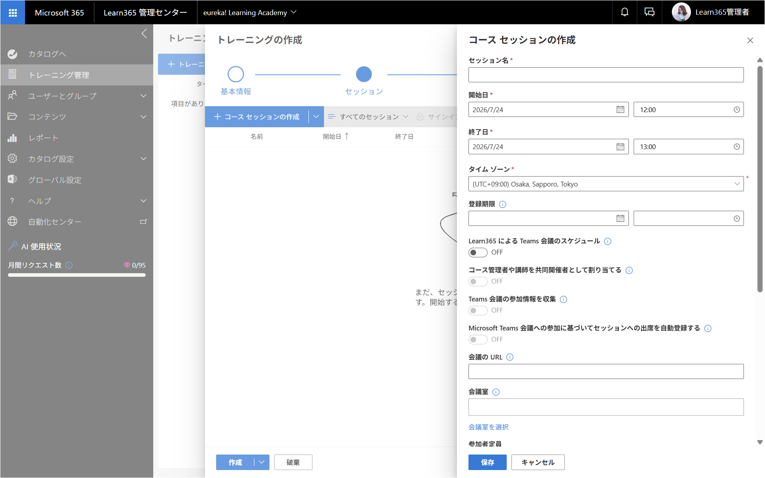The image size is (765, 478).
Task: Click Microsoft 365 in the top bar
Action: 59,12
